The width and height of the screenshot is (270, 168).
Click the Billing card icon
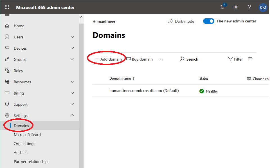coord(7,93)
